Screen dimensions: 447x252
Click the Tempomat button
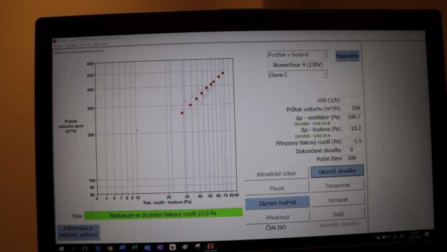(x=338, y=186)
